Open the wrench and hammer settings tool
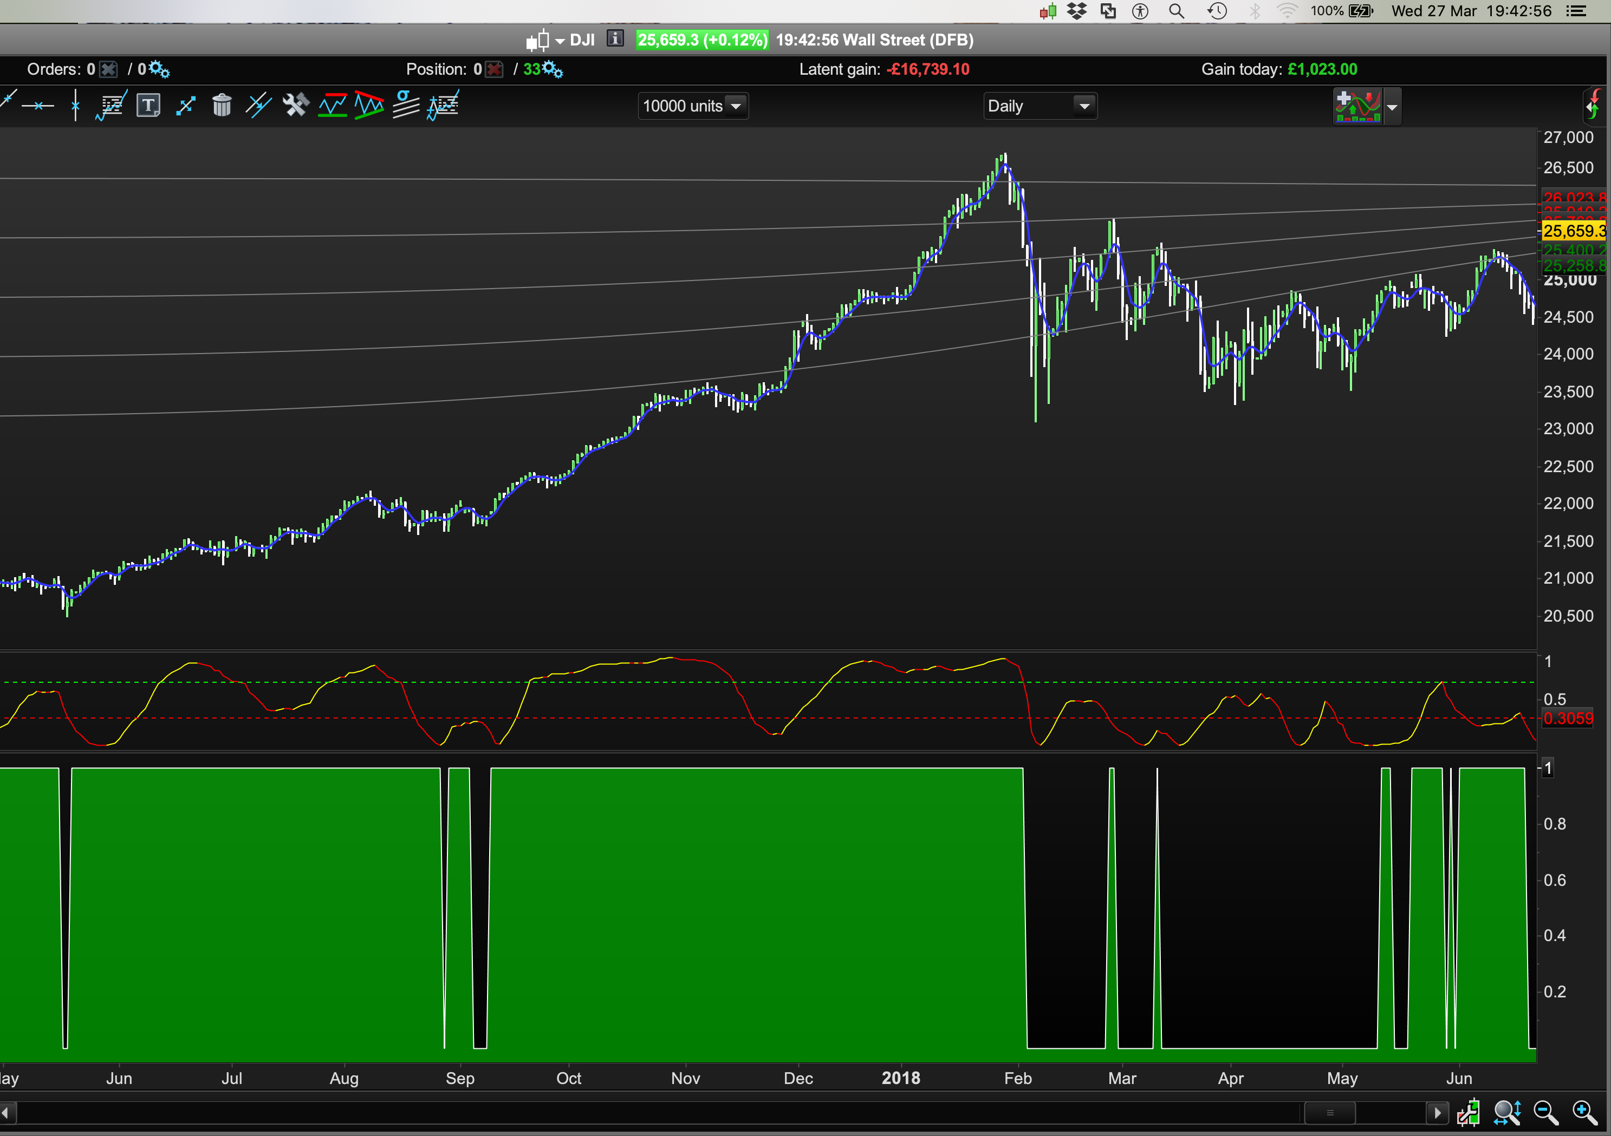The height and width of the screenshot is (1136, 1611). [x=295, y=106]
